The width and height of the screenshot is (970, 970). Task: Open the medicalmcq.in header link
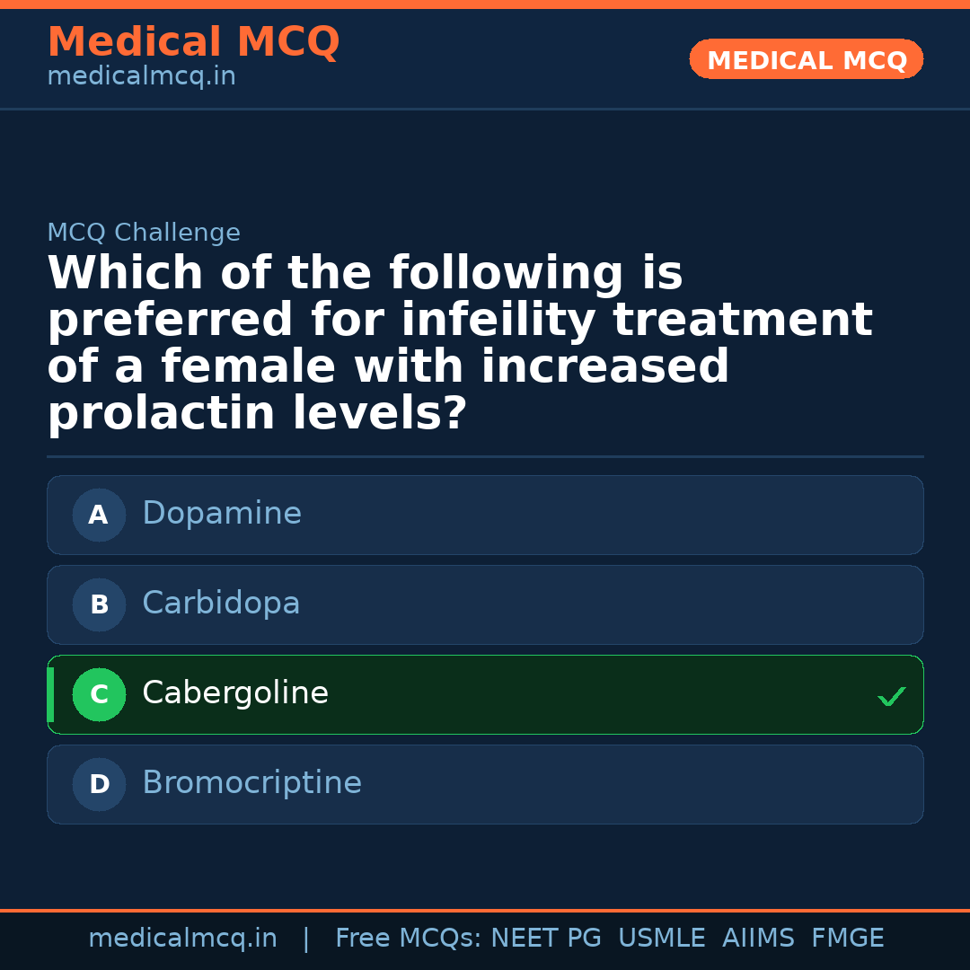[141, 76]
